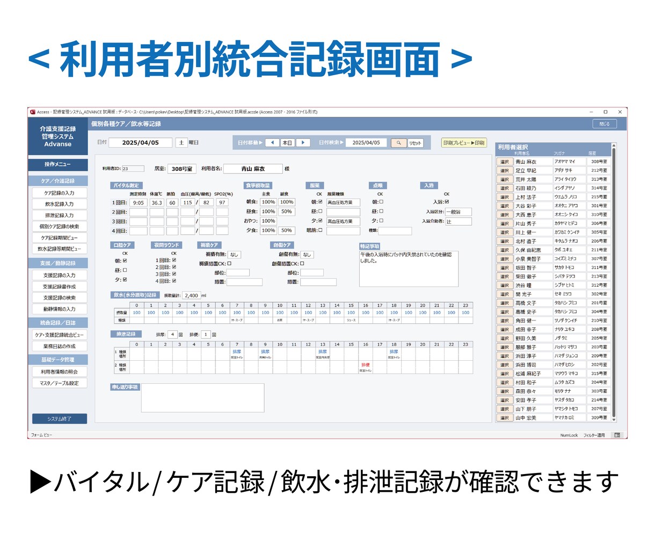Viewport: 655px width, 546px height.
Task: Toggle 点眼 朝 checkbox
Action: [381, 202]
